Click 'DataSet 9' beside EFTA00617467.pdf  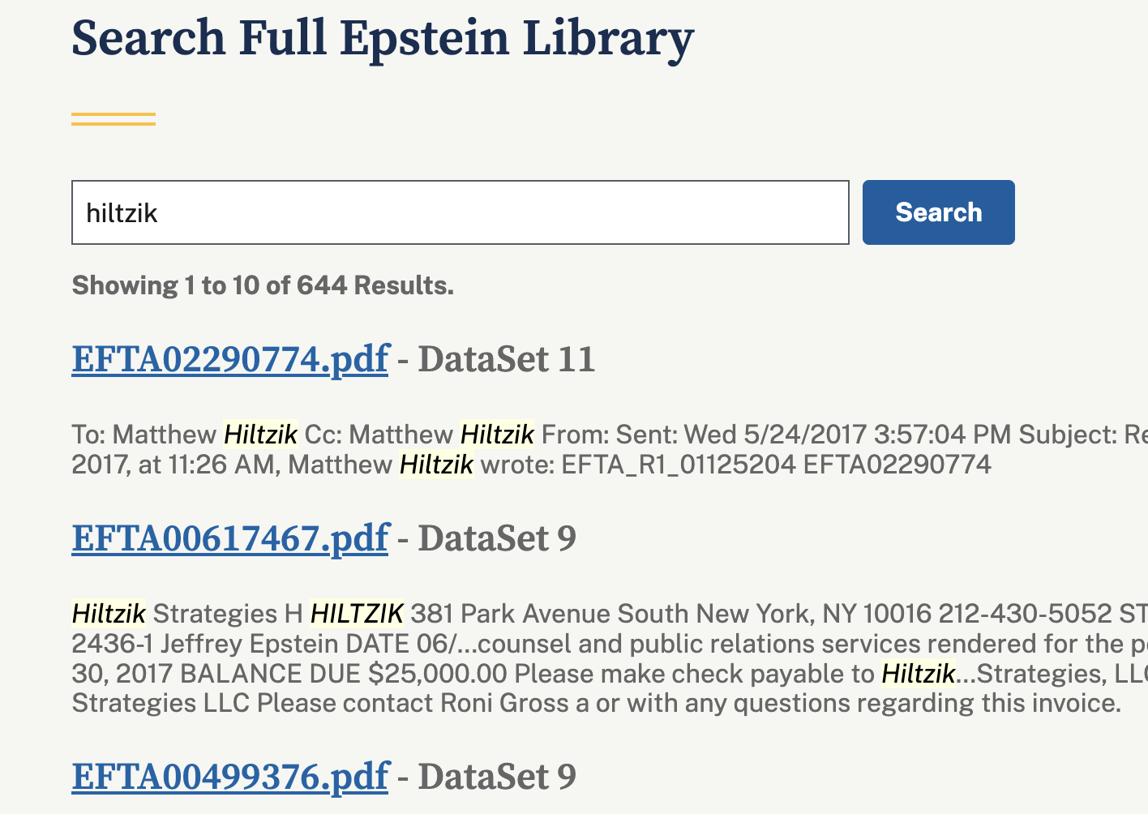tap(496, 538)
